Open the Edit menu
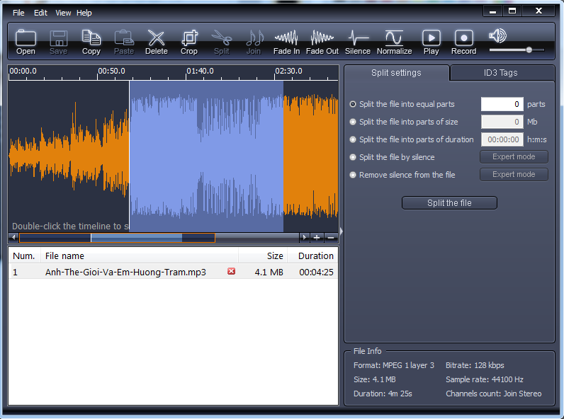Screen dimensions: 564x419 coord(40,13)
